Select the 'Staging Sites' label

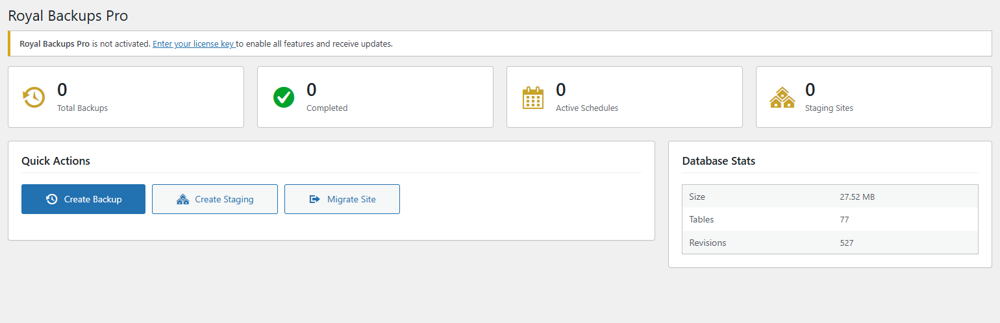(x=829, y=108)
